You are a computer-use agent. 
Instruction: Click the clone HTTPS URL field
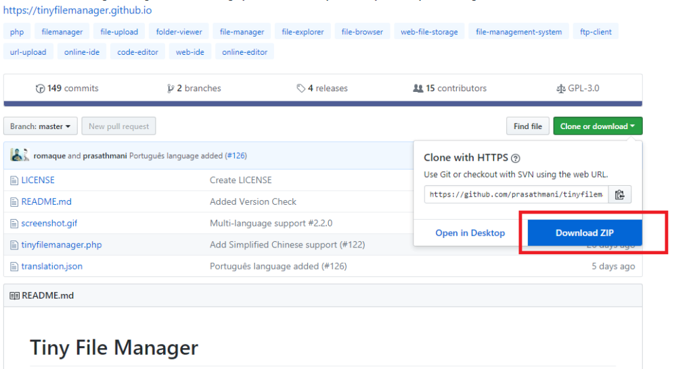tap(516, 195)
